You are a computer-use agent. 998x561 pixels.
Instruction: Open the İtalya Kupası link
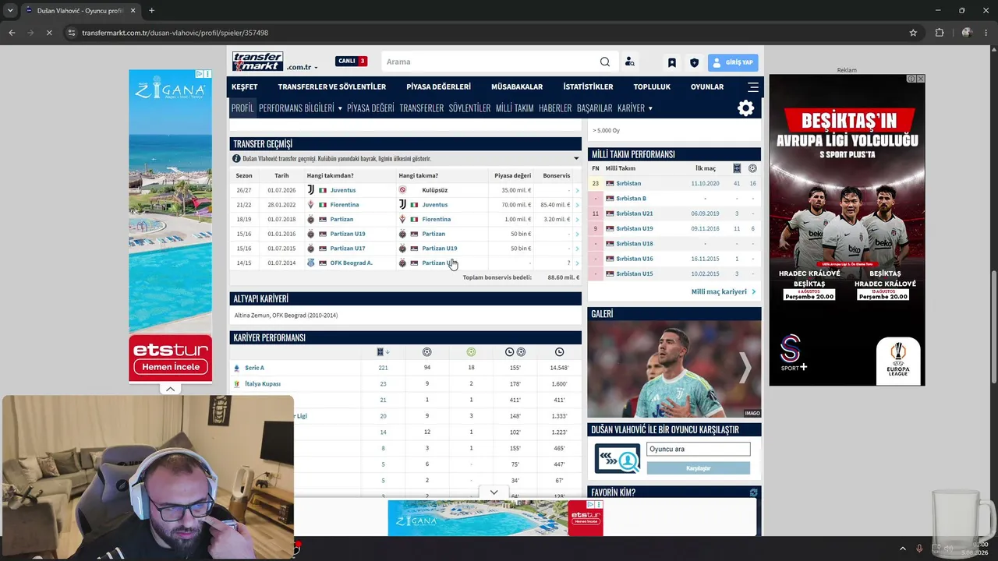pos(263,383)
